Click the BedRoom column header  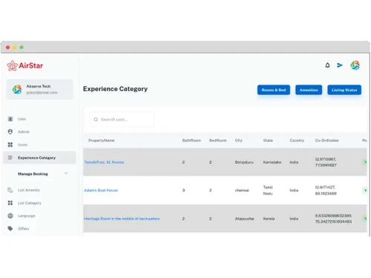tap(218, 140)
